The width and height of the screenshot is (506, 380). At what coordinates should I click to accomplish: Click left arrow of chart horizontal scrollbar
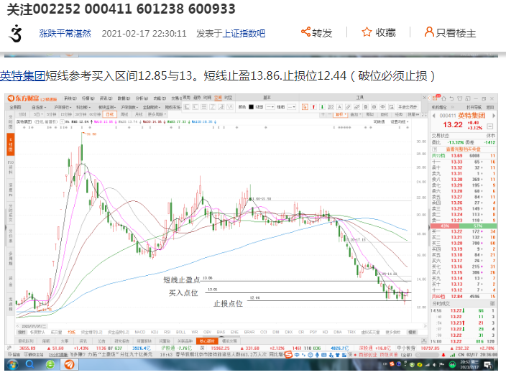[x=18, y=326]
